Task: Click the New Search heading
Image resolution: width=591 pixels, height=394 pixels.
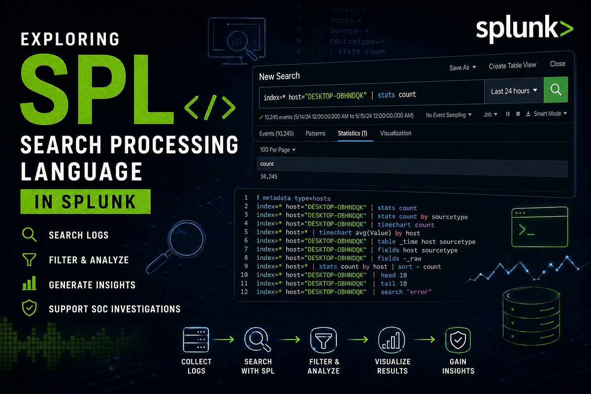Action: pyautogui.click(x=279, y=76)
